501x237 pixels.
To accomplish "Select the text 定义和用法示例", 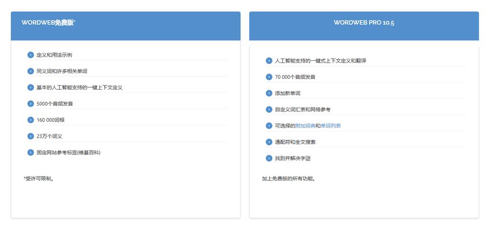I will [55, 55].
